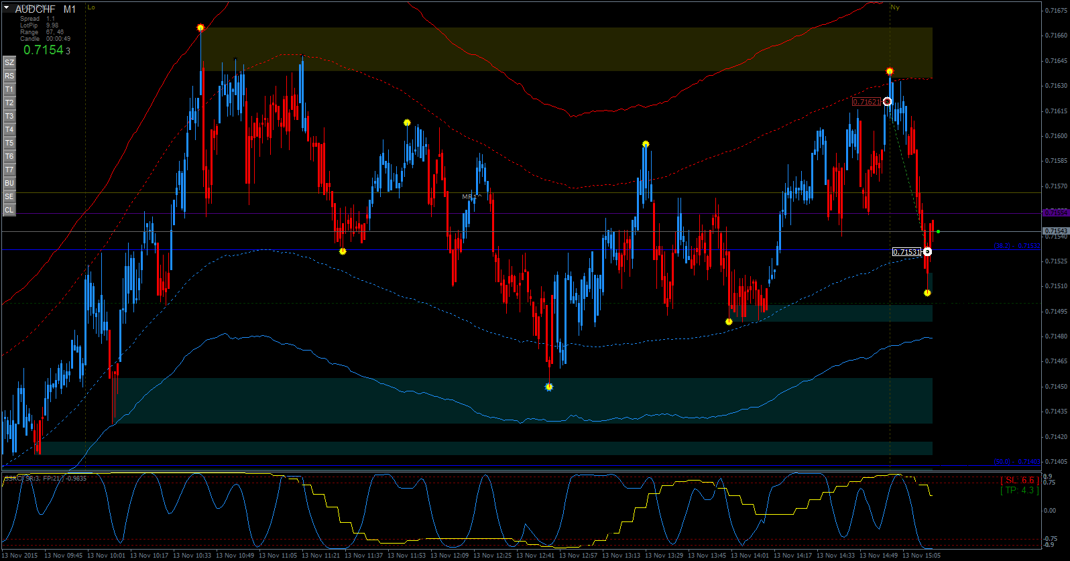1070x561 pixels.
Task: Click the Spread 1.1 readout
Action: point(38,19)
